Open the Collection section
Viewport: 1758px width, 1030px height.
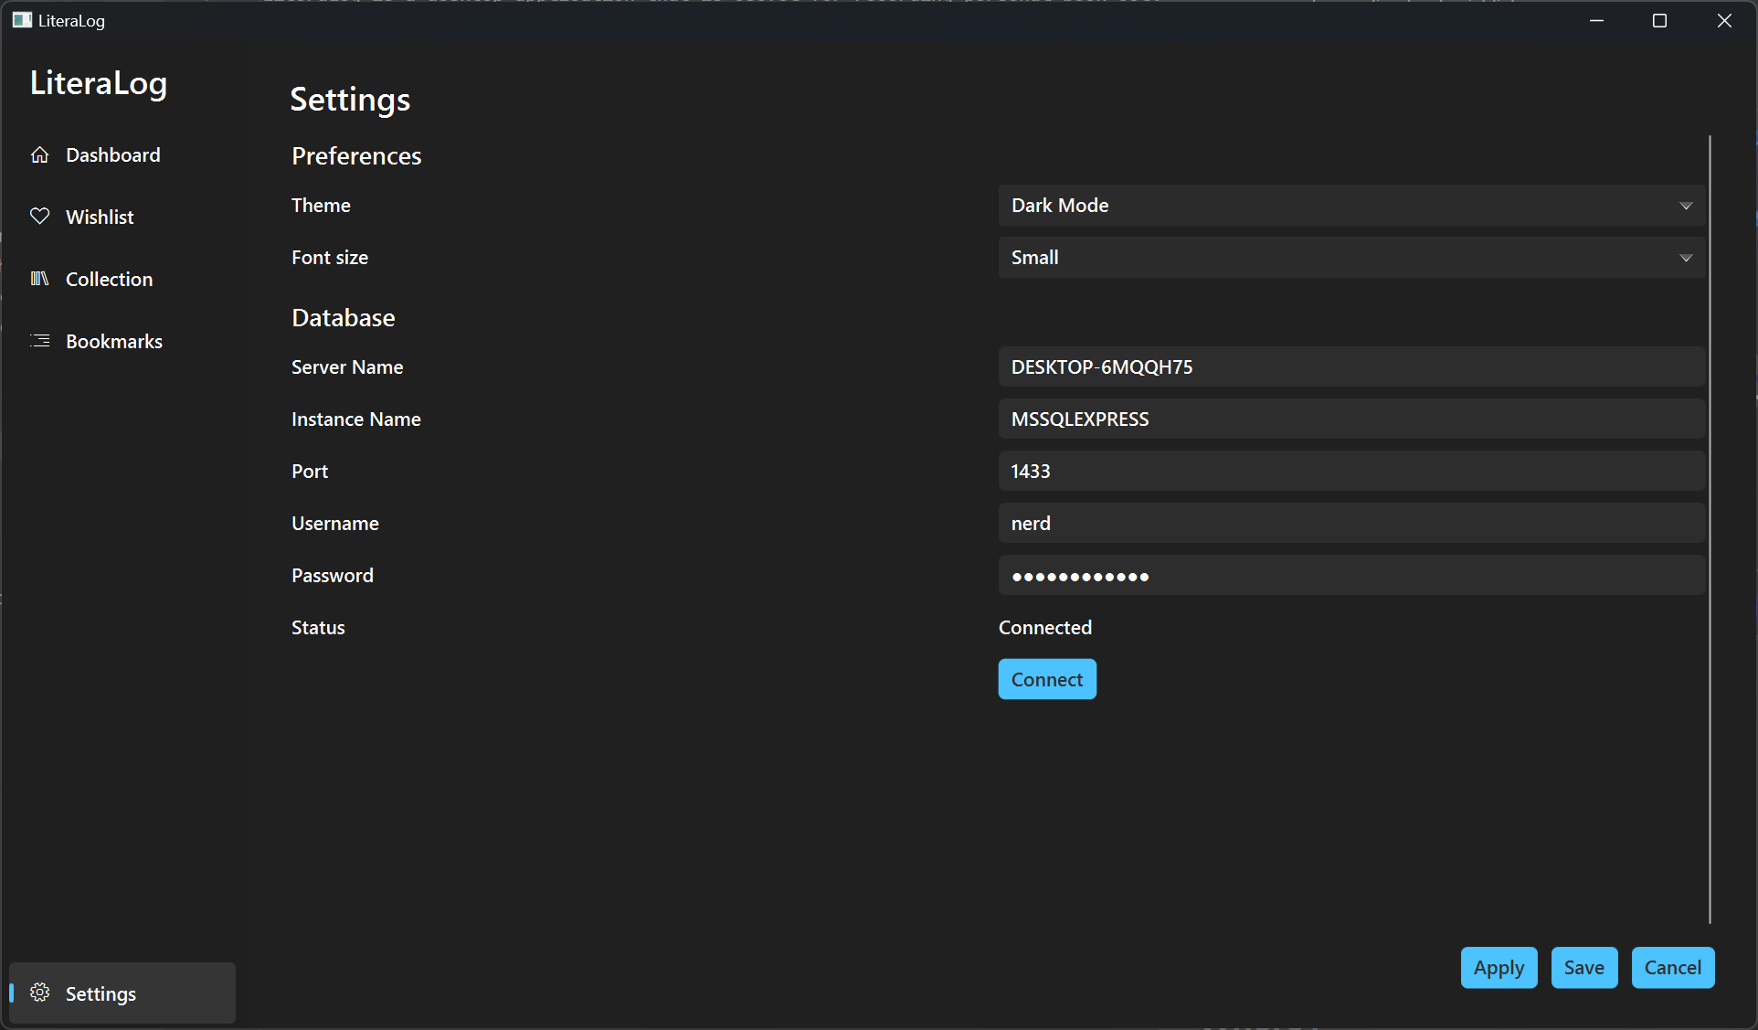tap(122, 279)
